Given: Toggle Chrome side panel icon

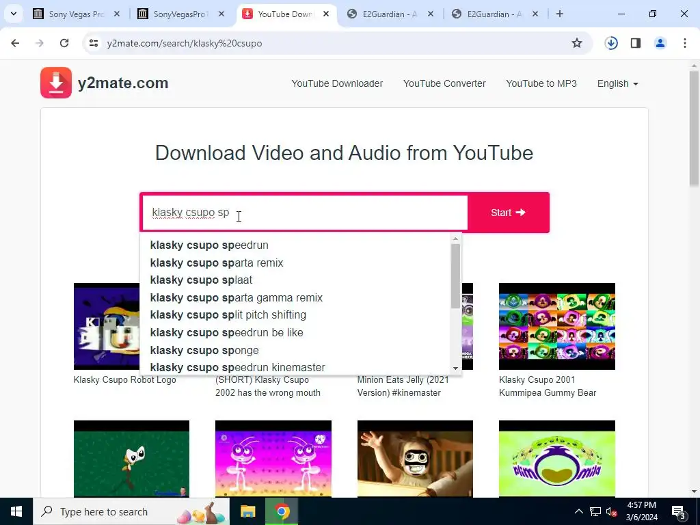Looking at the screenshot, I should pyautogui.click(x=636, y=43).
